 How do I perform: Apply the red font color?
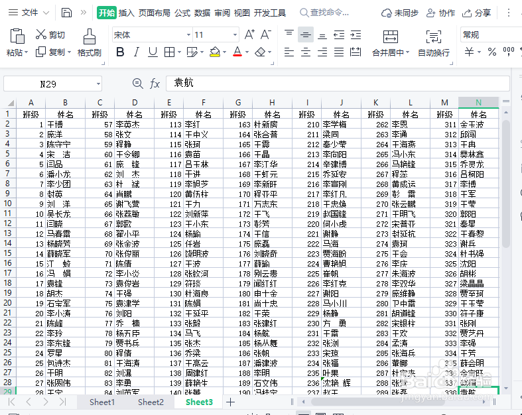pos(237,52)
